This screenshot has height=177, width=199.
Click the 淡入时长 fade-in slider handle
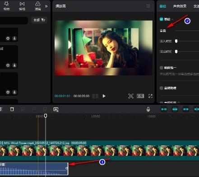click(x=176, y=41)
